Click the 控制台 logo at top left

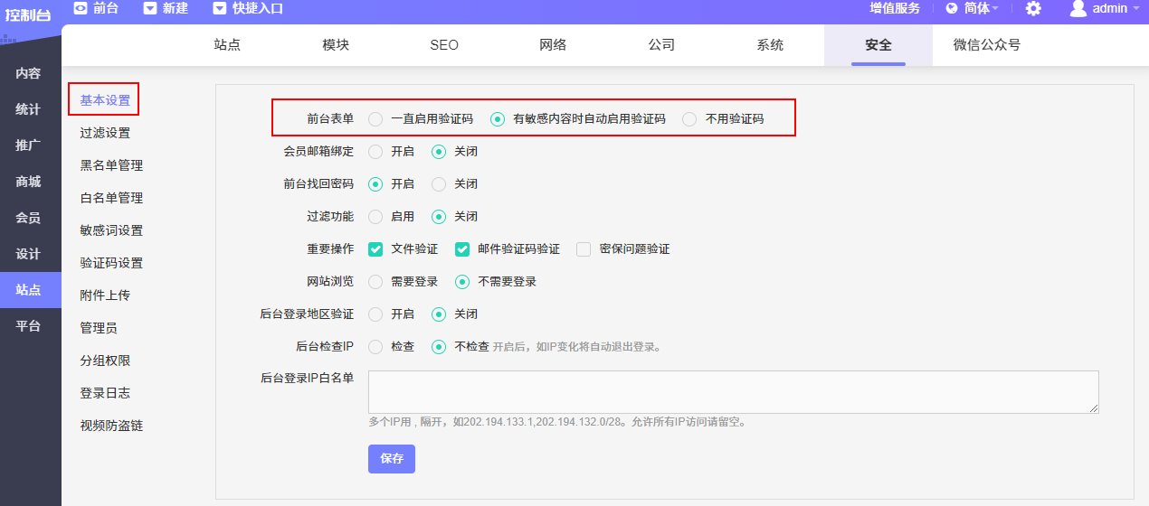pos(28,15)
